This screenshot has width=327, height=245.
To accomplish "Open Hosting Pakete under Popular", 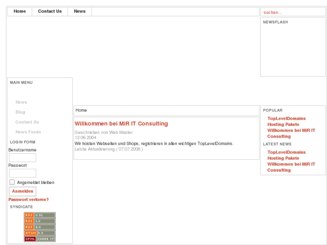I will 283,125.
